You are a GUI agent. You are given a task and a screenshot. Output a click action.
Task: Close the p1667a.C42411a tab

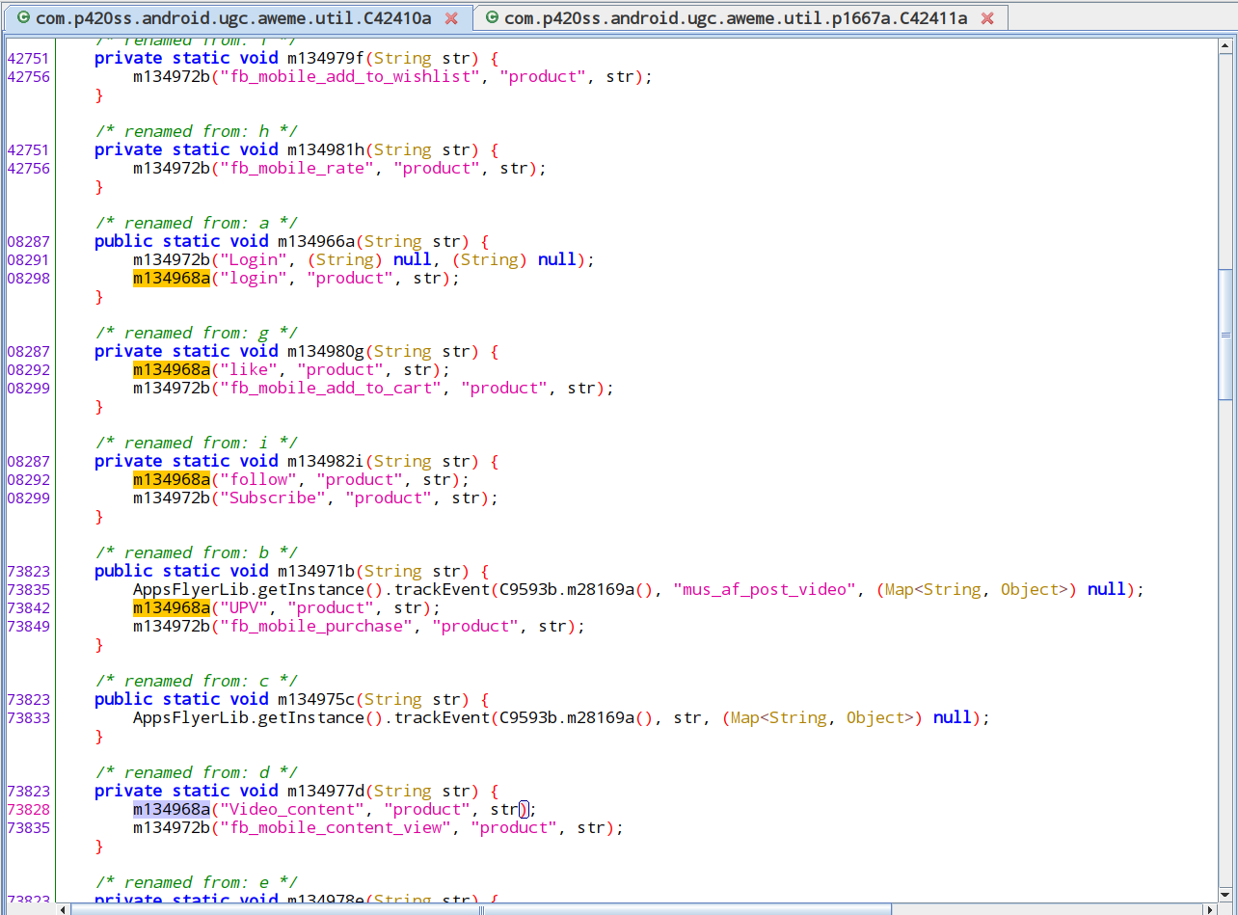pos(986,18)
